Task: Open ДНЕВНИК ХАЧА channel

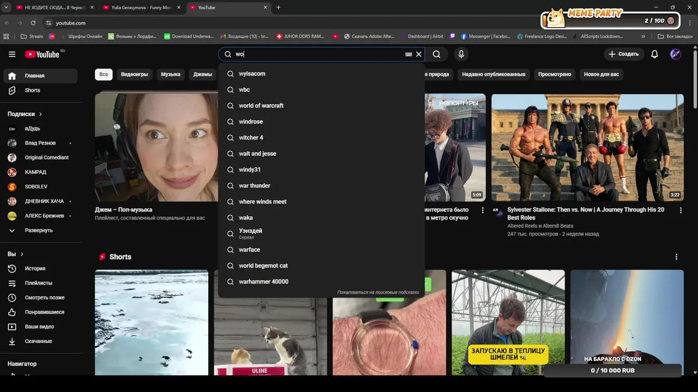Action: tap(40, 201)
